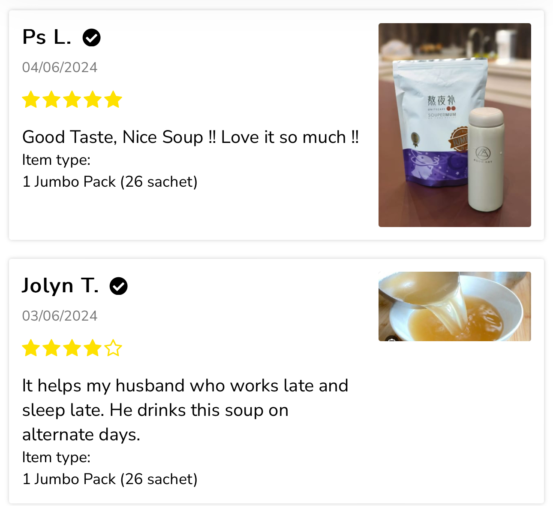Image resolution: width=553 pixels, height=506 pixels.
Task: Open Jolyn T.'s soup bowl photo
Action: coord(455,306)
